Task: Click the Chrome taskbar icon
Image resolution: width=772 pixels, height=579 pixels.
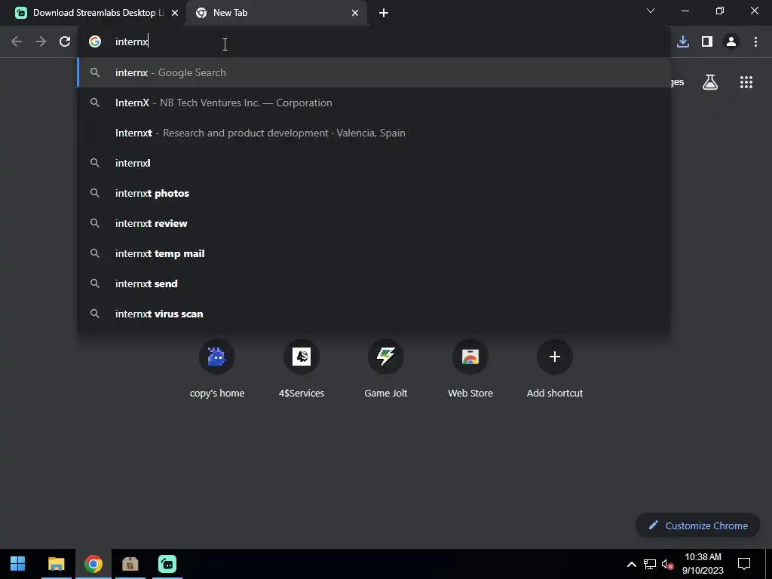Action: (x=93, y=564)
